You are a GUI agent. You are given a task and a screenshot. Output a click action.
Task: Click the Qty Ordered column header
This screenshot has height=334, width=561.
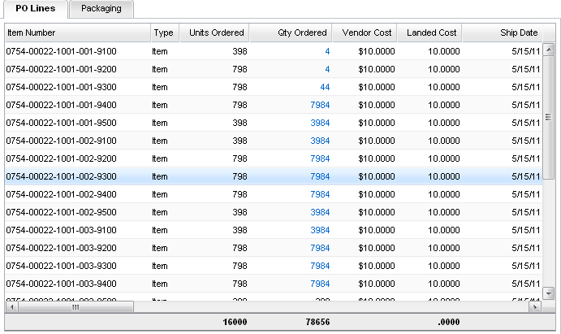290,33
